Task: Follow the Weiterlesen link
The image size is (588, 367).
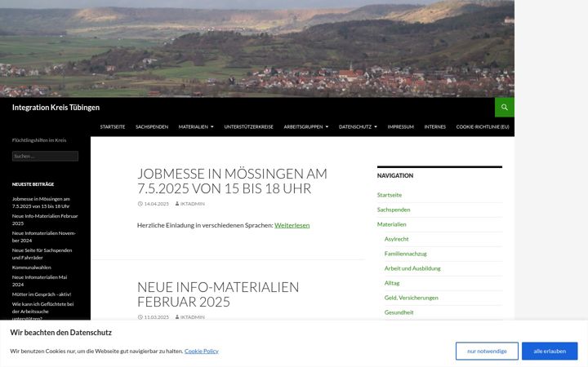Action: coord(292,225)
